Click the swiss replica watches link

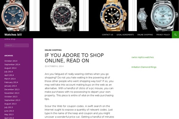pyautogui.click(x=143, y=57)
